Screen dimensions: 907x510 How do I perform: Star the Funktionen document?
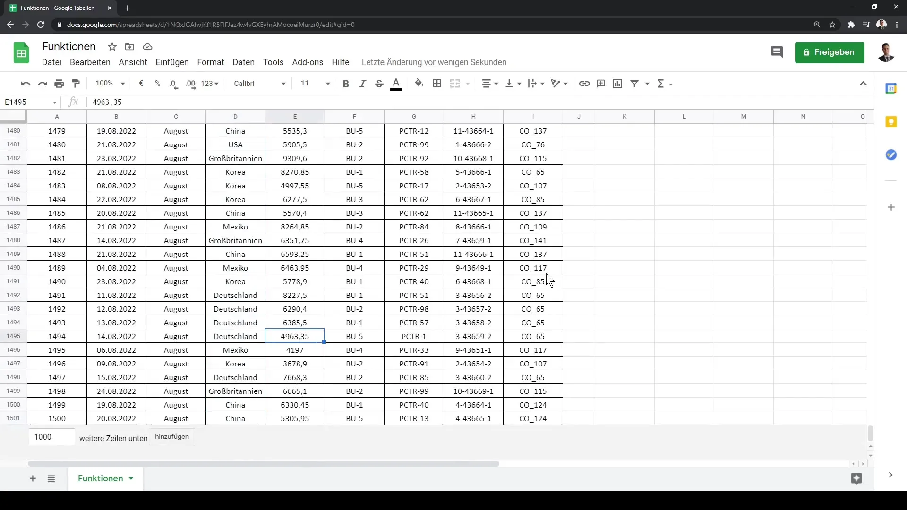coord(112,47)
